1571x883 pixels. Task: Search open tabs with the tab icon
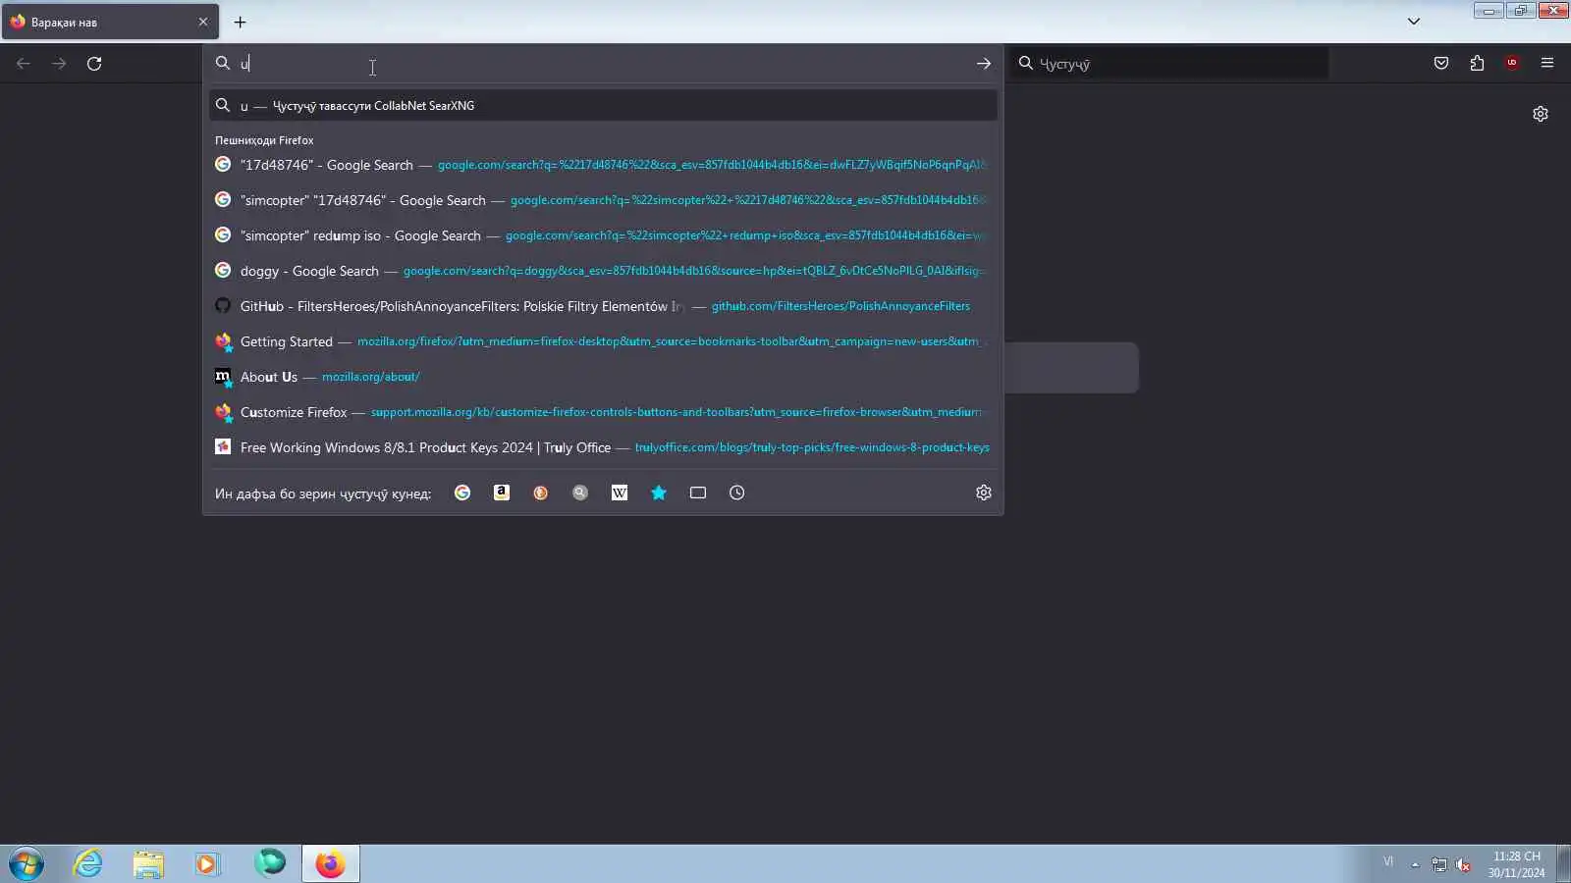coord(698,493)
